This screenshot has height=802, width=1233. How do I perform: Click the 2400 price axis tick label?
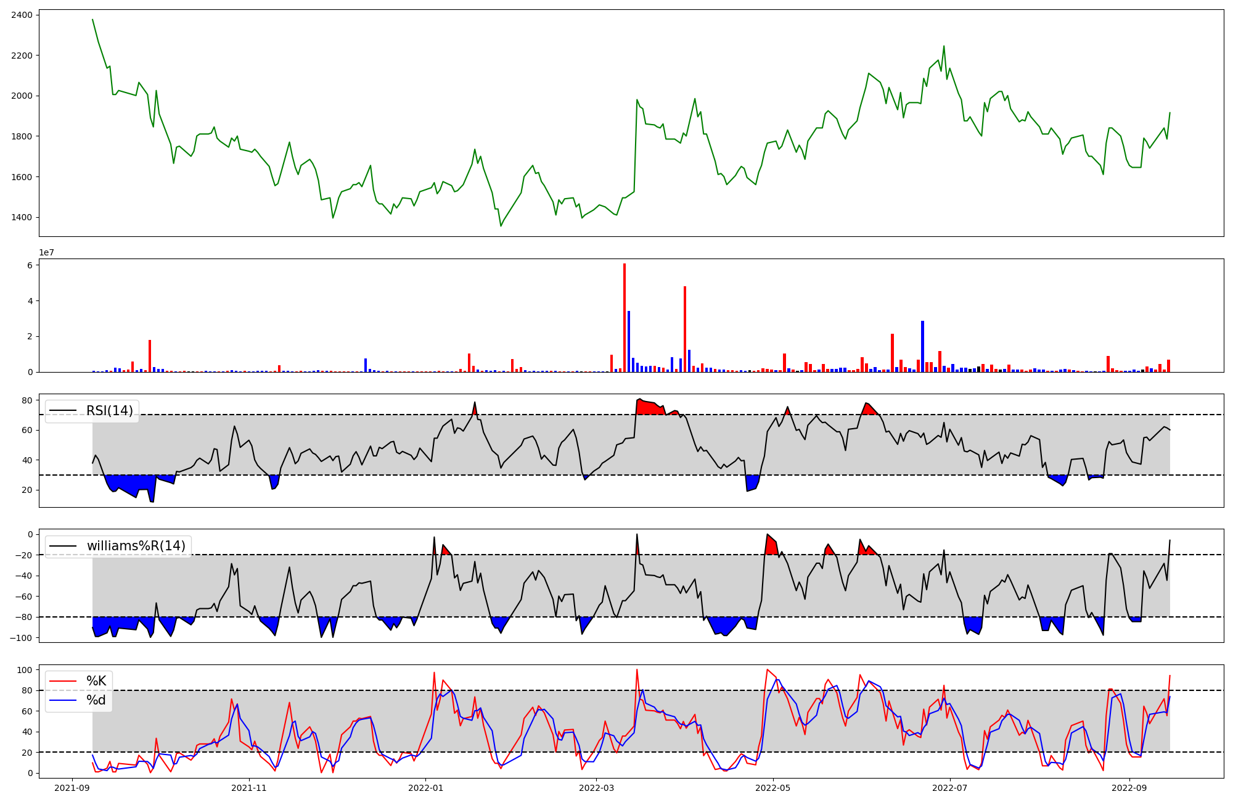[x=22, y=15]
